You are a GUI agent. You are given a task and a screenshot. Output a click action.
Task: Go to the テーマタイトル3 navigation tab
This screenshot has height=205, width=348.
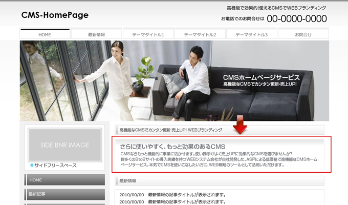click(x=251, y=34)
